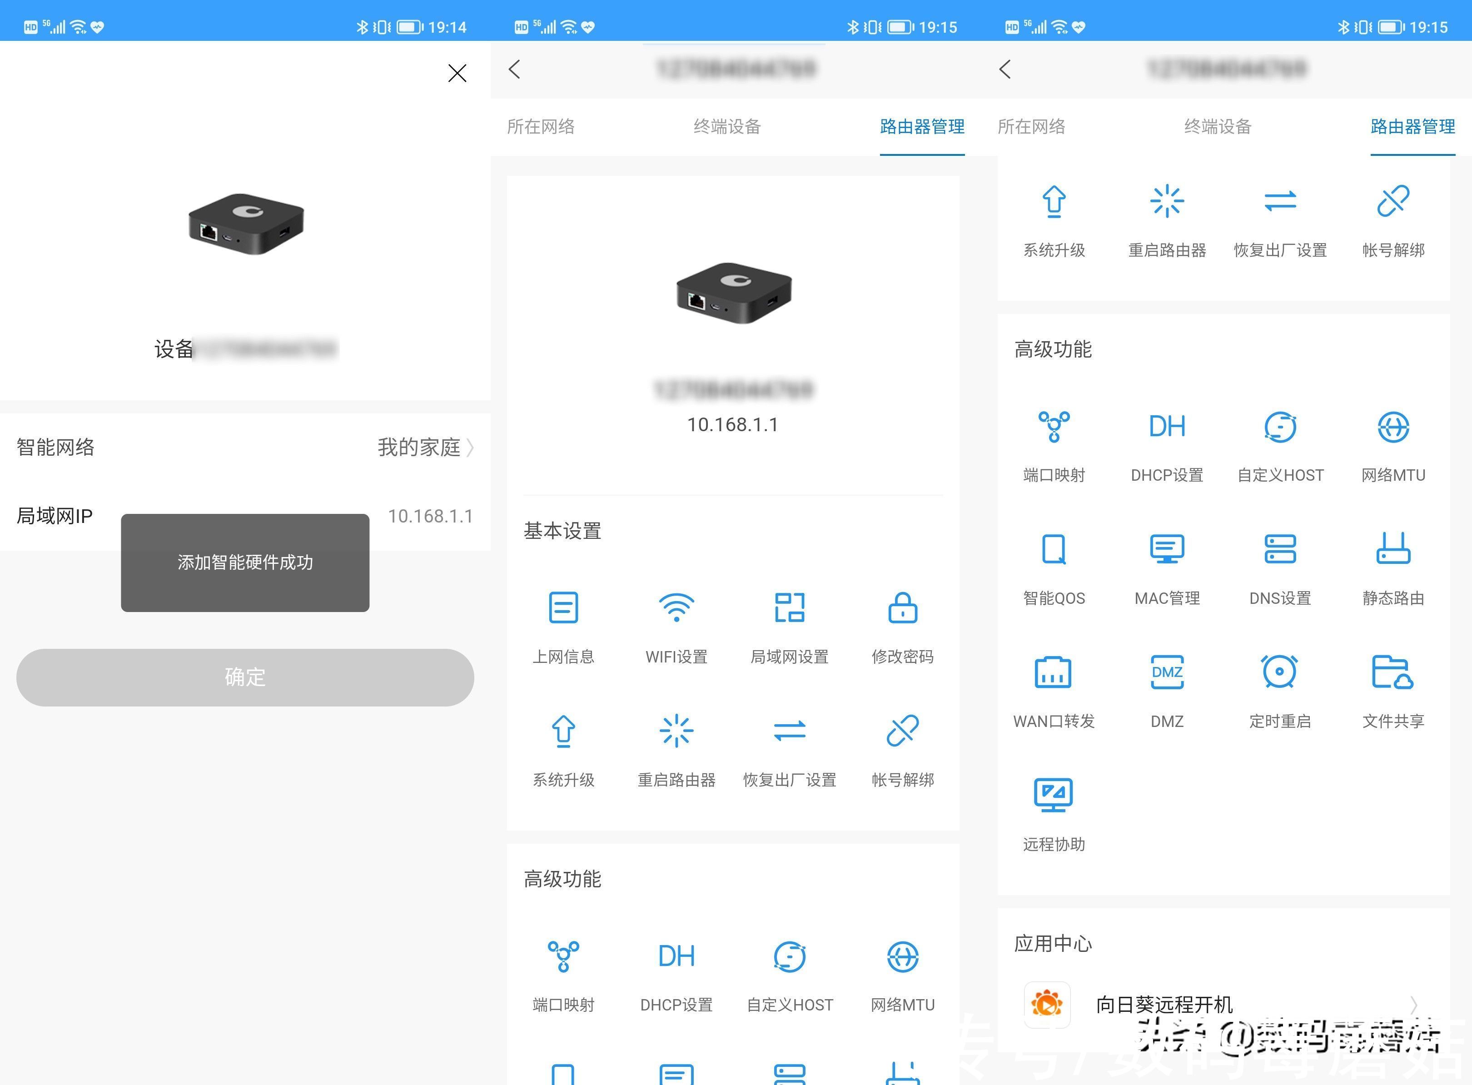Tap the router image above the 设备 label

[x=246, y=223]
